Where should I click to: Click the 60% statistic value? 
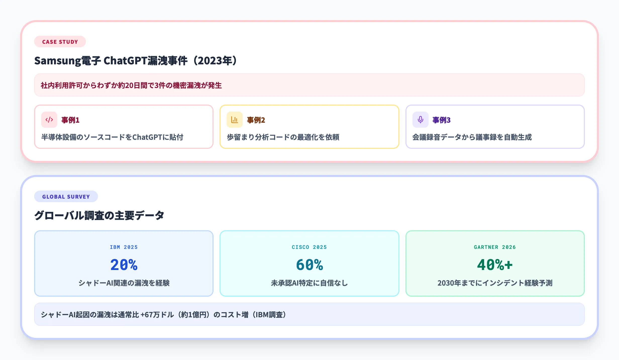pos(309,265)
